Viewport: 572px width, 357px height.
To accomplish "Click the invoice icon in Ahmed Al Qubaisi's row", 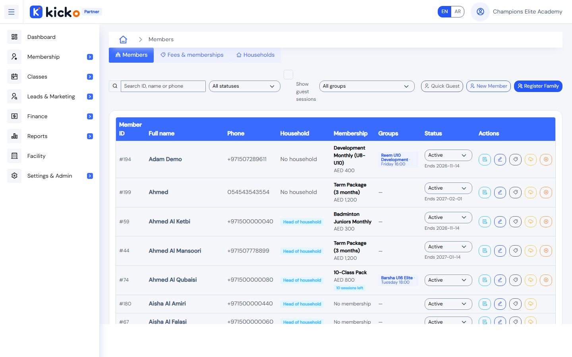I will coord(485,280).
